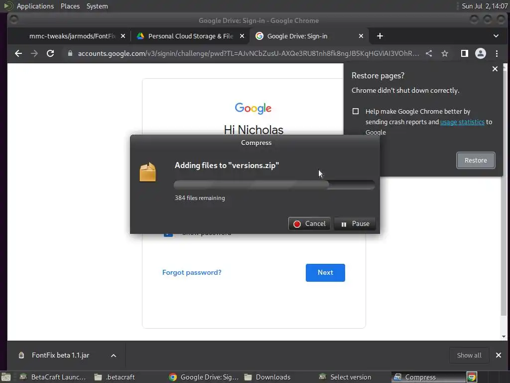The height and width of the screenshot is (383, 510).
Task: Go back using Chrome's back arrow
Action: (x=18, y=53)
